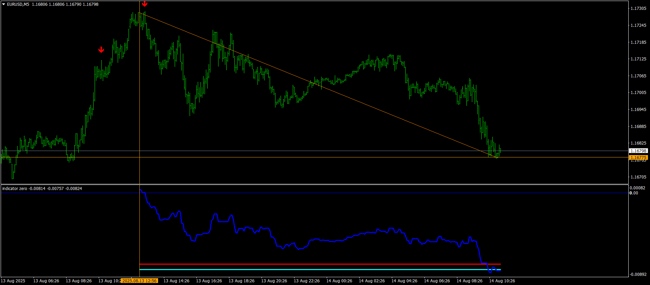Select the red arrow above the chart peak
Image resolution: width=650 pixels, height=285 pixels.
tap(145, 4)
